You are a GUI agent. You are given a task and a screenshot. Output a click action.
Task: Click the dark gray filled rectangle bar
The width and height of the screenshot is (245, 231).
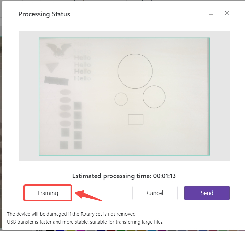[x=56, y=80]
